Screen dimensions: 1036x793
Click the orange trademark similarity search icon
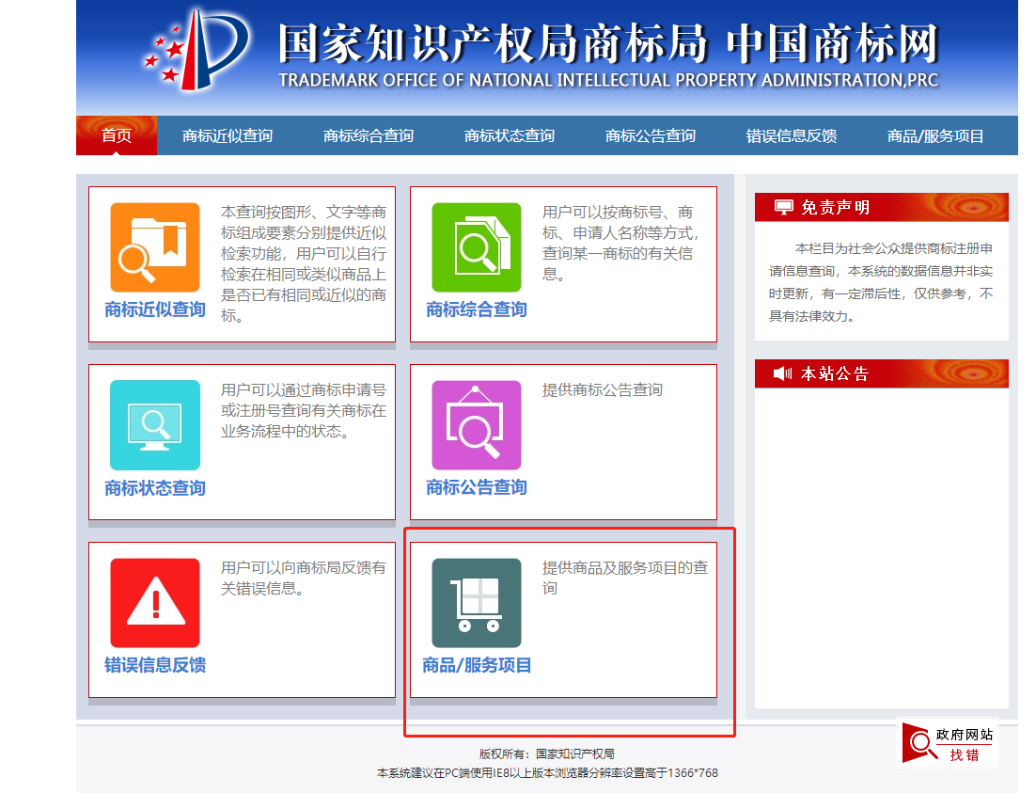click(x=155, y=247)
